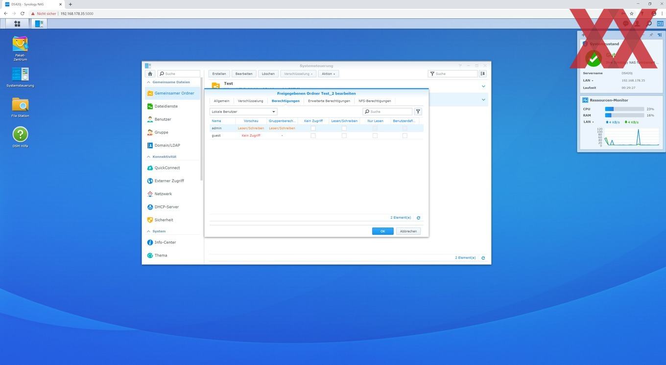Open DSM Hilfe desktop icon
This screenshot has width=666, height=365.
coord(20,137)
